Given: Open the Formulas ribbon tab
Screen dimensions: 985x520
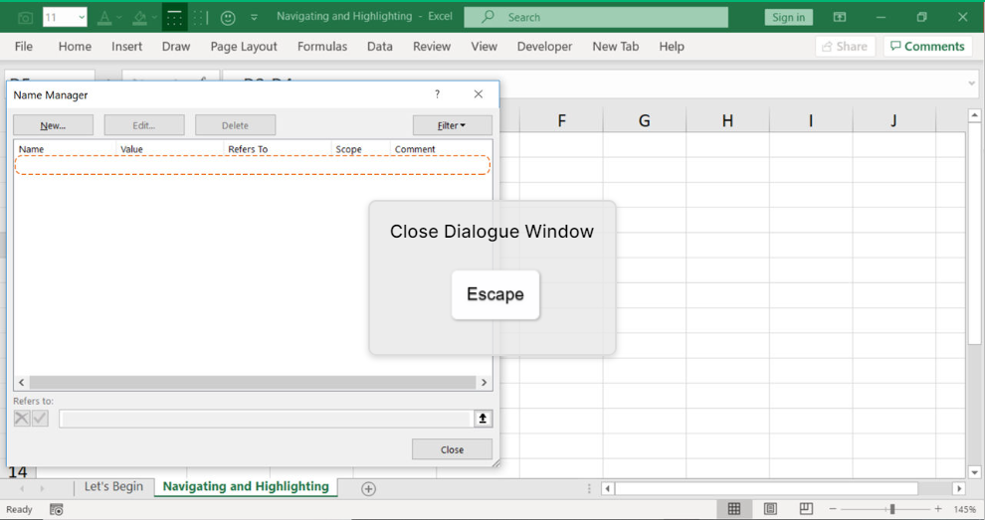Looking at the screenshot, I should (322, 47).
